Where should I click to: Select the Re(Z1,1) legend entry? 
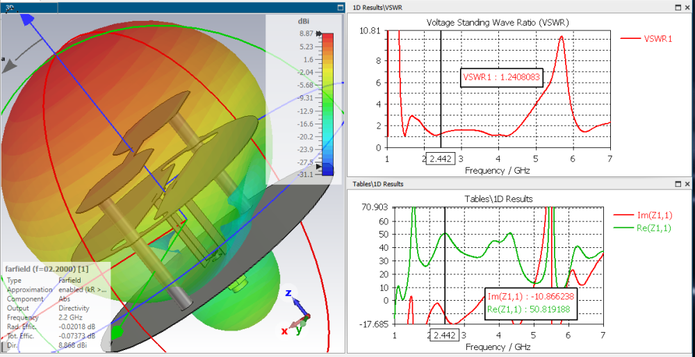pos(643,228)
